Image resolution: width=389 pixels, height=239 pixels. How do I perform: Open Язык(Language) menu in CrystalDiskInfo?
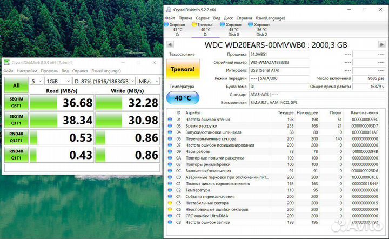(x=271, y=18)
